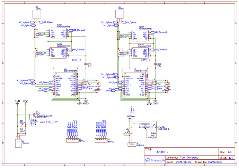Select capacitor C10 200nF

[21, 134]
